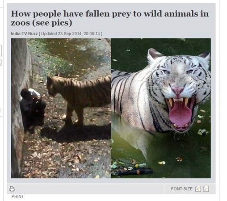Click the crouching man in the left photo

click(32, 109)
